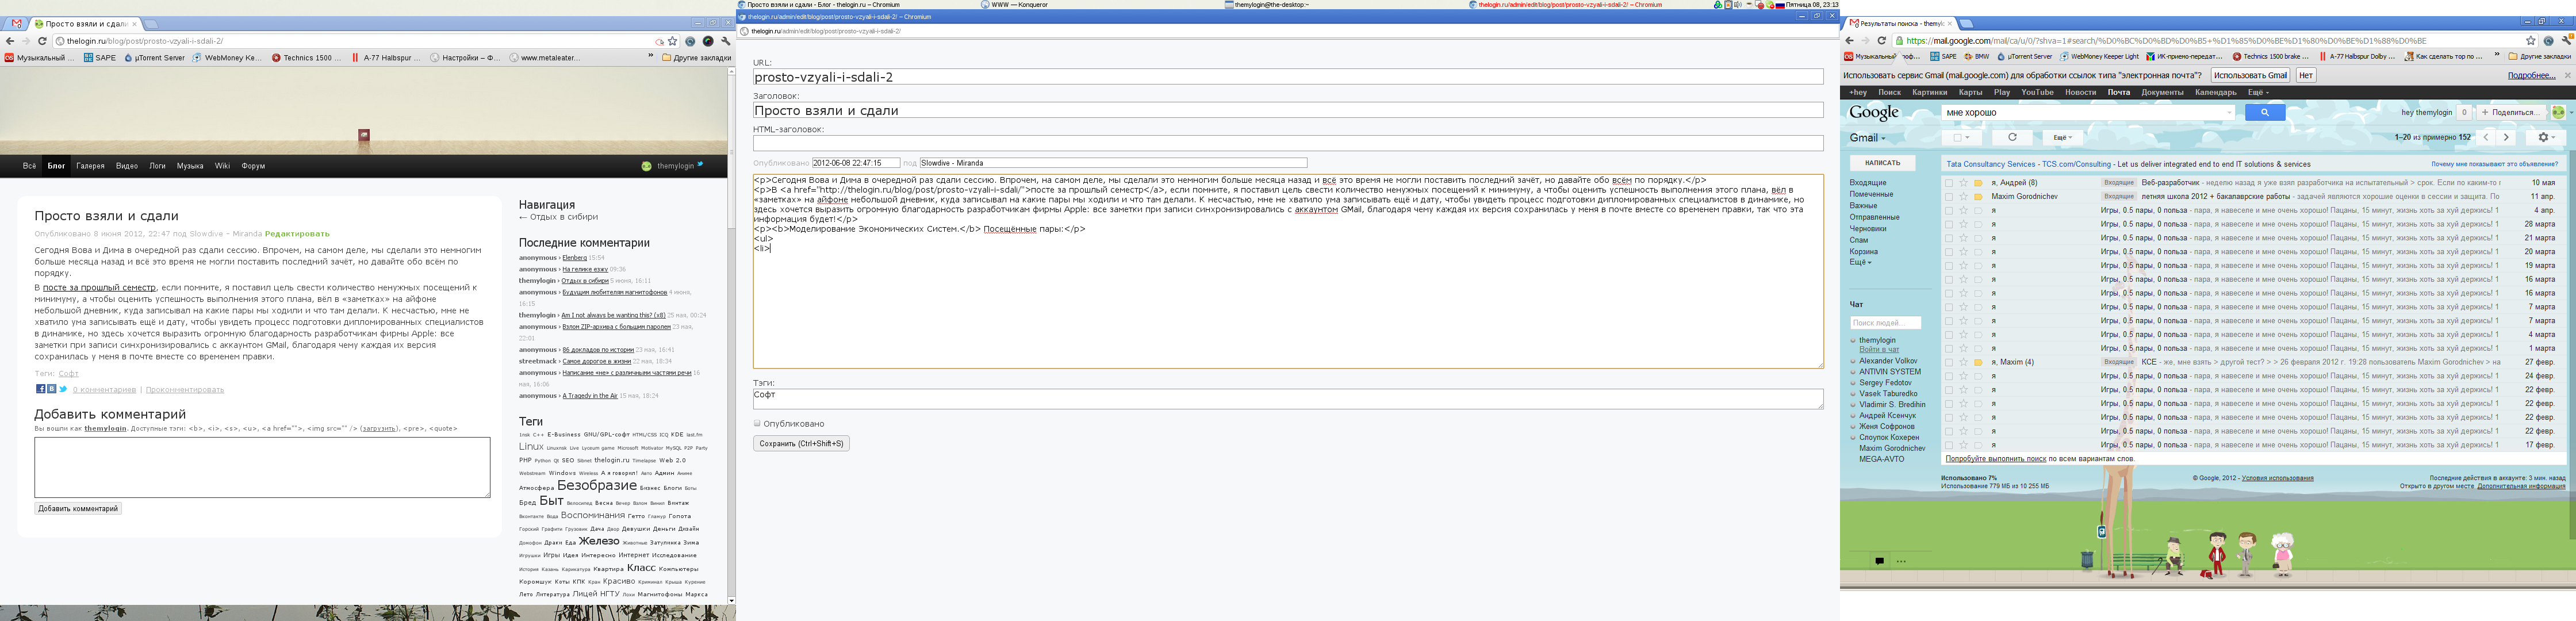Open Документы in Google top bar

coord(2162,92)
